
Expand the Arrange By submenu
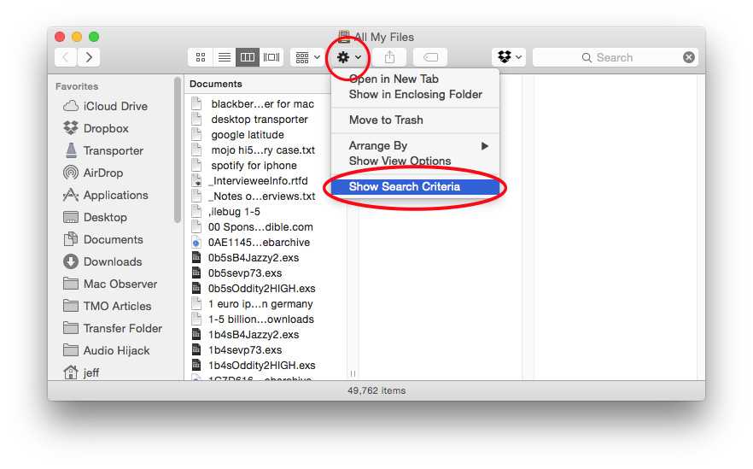tap(416, 145)
